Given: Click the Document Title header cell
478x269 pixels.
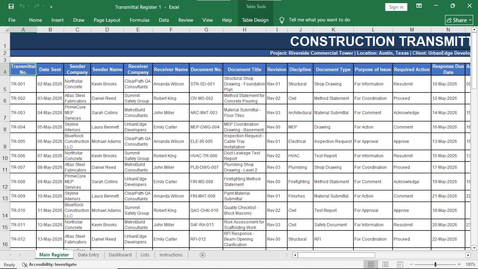Looking at the screenshot, I should click(x=244, y=69).
